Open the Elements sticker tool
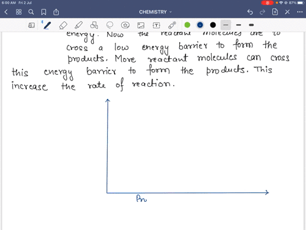Image resolution: width=306 pixels, height=230 pixels. (x=125, y=25)
